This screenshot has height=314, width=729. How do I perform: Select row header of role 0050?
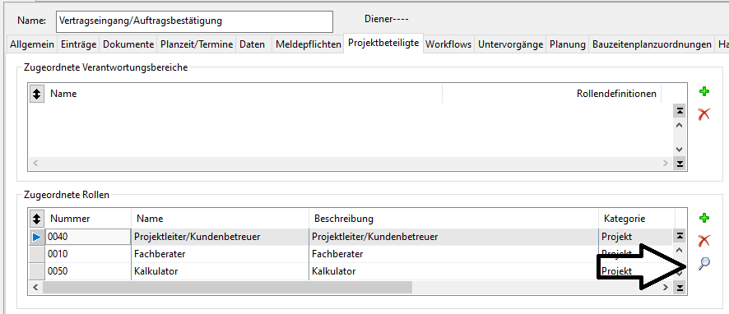coord(37,270)
